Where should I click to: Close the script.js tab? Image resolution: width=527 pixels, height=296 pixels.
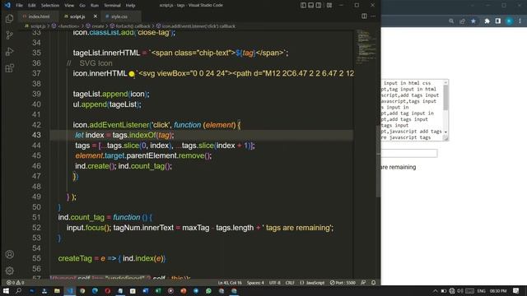pos(96,16)
